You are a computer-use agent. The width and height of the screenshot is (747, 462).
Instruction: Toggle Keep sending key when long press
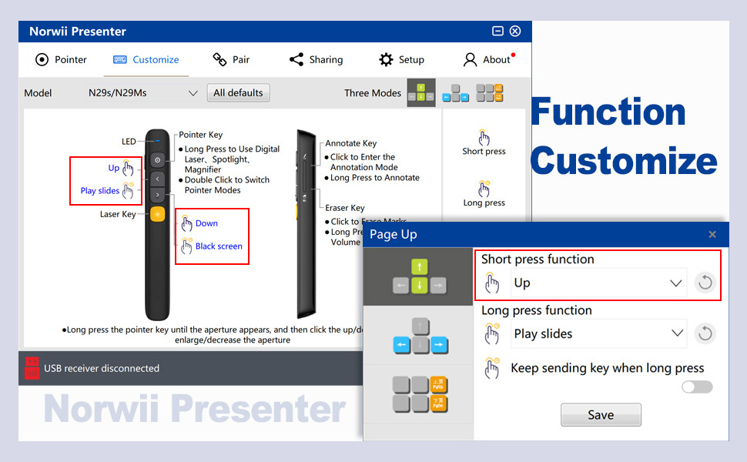(x=697, y=387)
